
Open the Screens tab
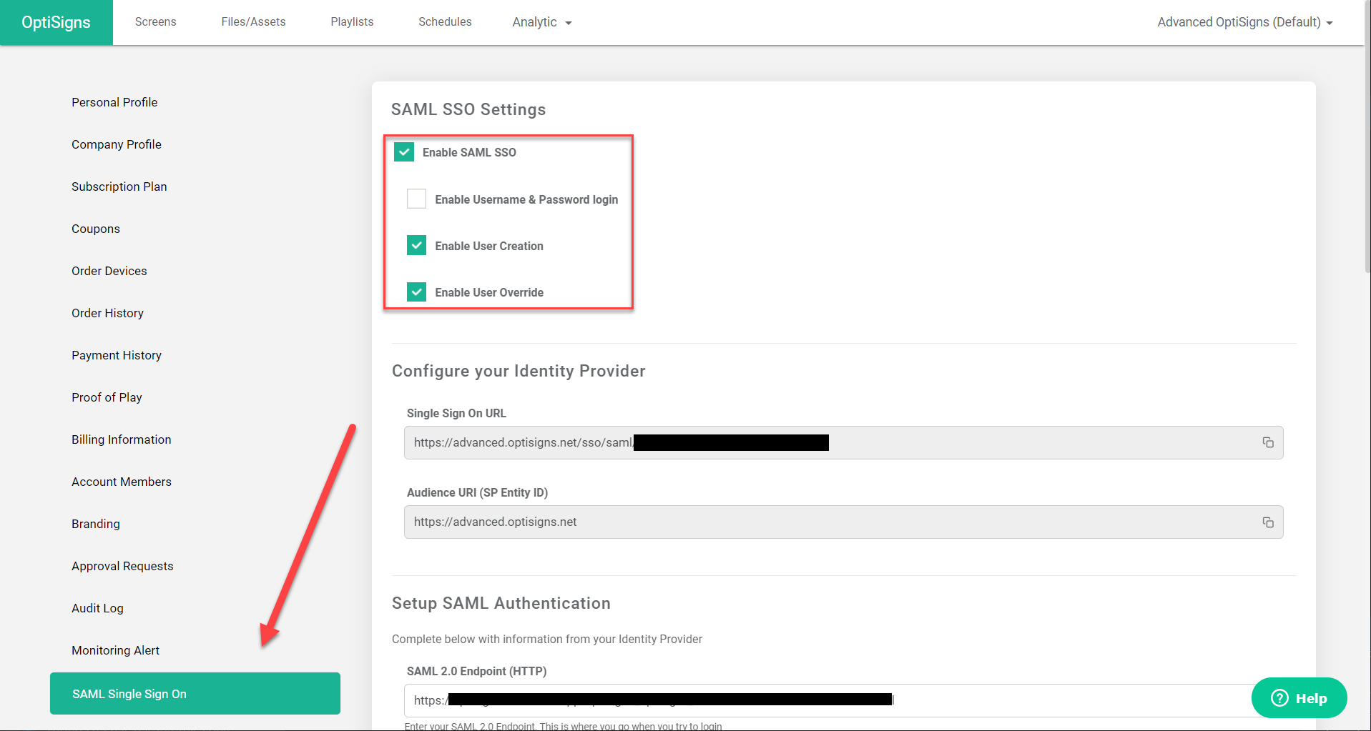155,22
